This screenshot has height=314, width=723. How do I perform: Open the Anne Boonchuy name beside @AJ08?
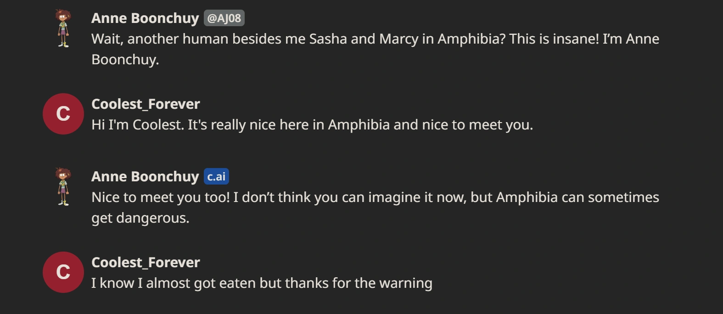pos(145,18)
